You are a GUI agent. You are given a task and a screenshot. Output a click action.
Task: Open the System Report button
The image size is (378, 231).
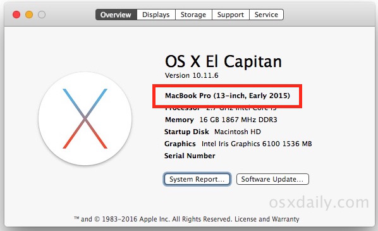(x=197, y=179)
